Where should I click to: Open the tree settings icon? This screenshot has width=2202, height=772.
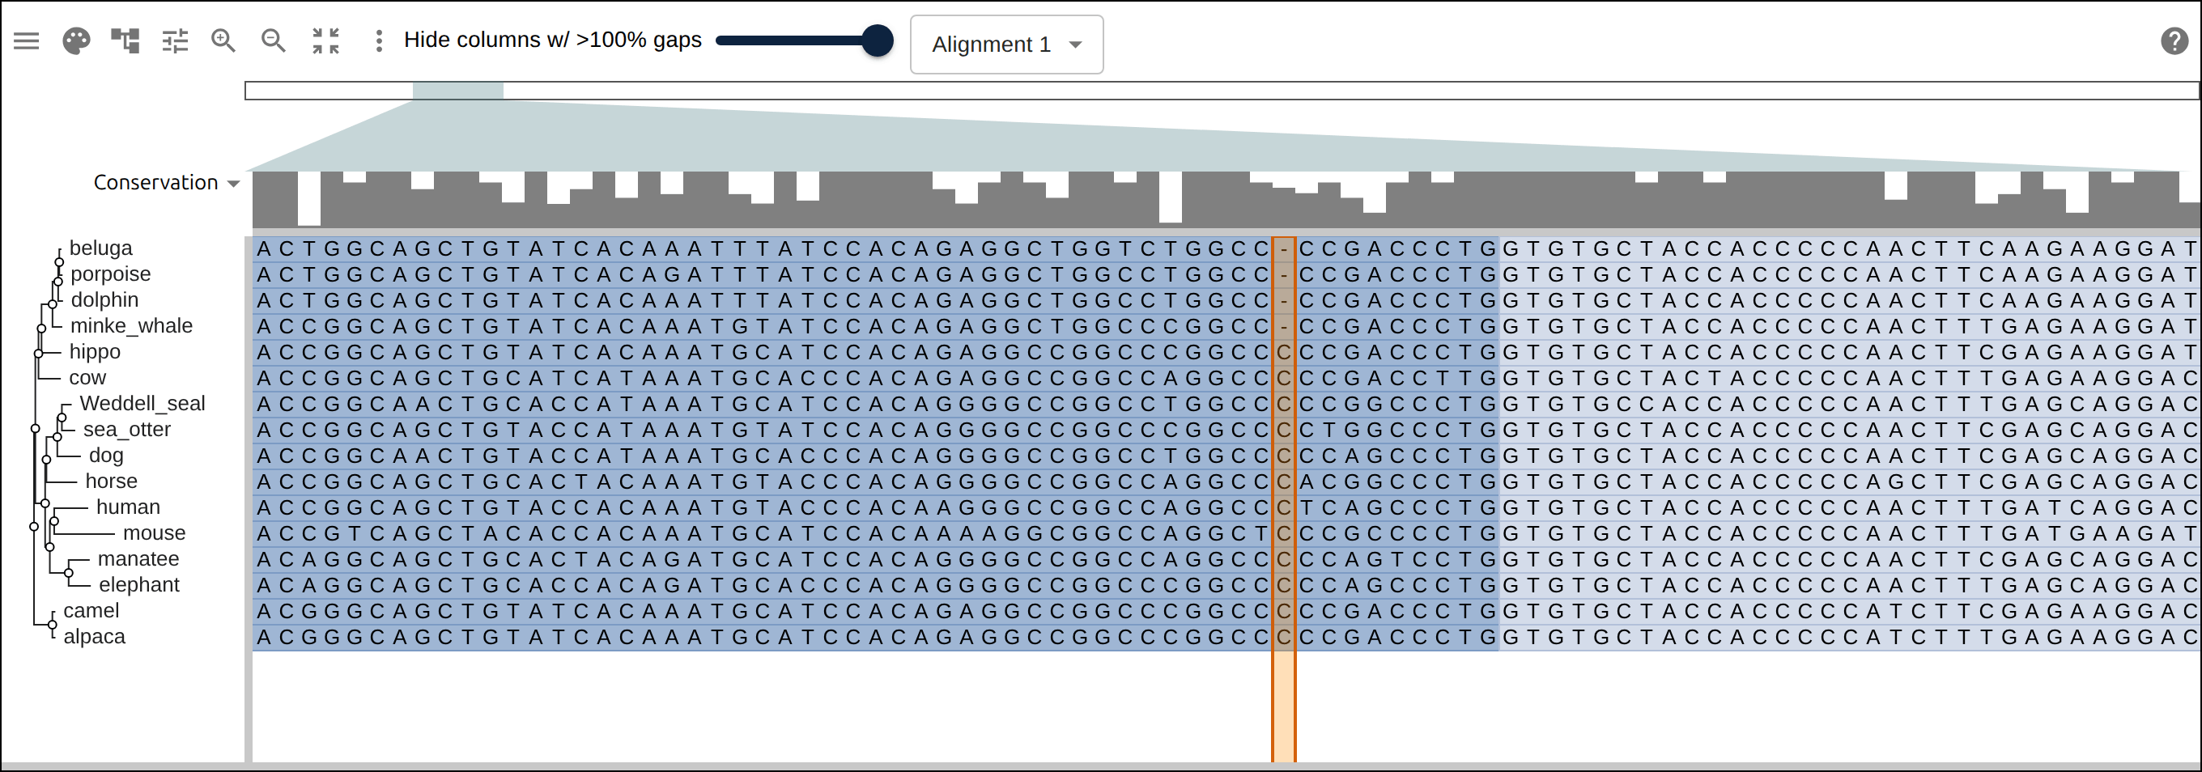125,41
